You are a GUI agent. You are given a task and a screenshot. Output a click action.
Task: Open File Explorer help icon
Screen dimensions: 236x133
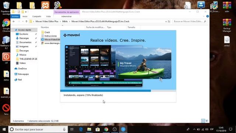click(208, 16)
